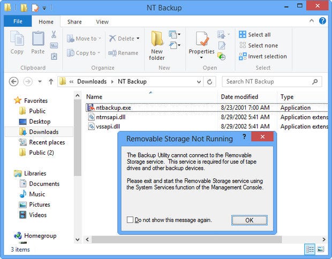Collapse the ribbon with the chevron
This screenshot has width=332, height=259.
[312, 21]
